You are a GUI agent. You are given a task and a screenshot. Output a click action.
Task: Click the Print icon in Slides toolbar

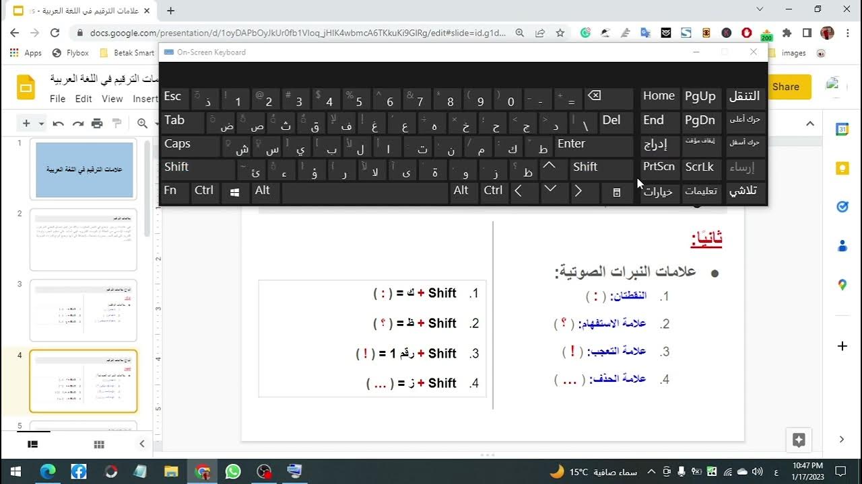98,123
